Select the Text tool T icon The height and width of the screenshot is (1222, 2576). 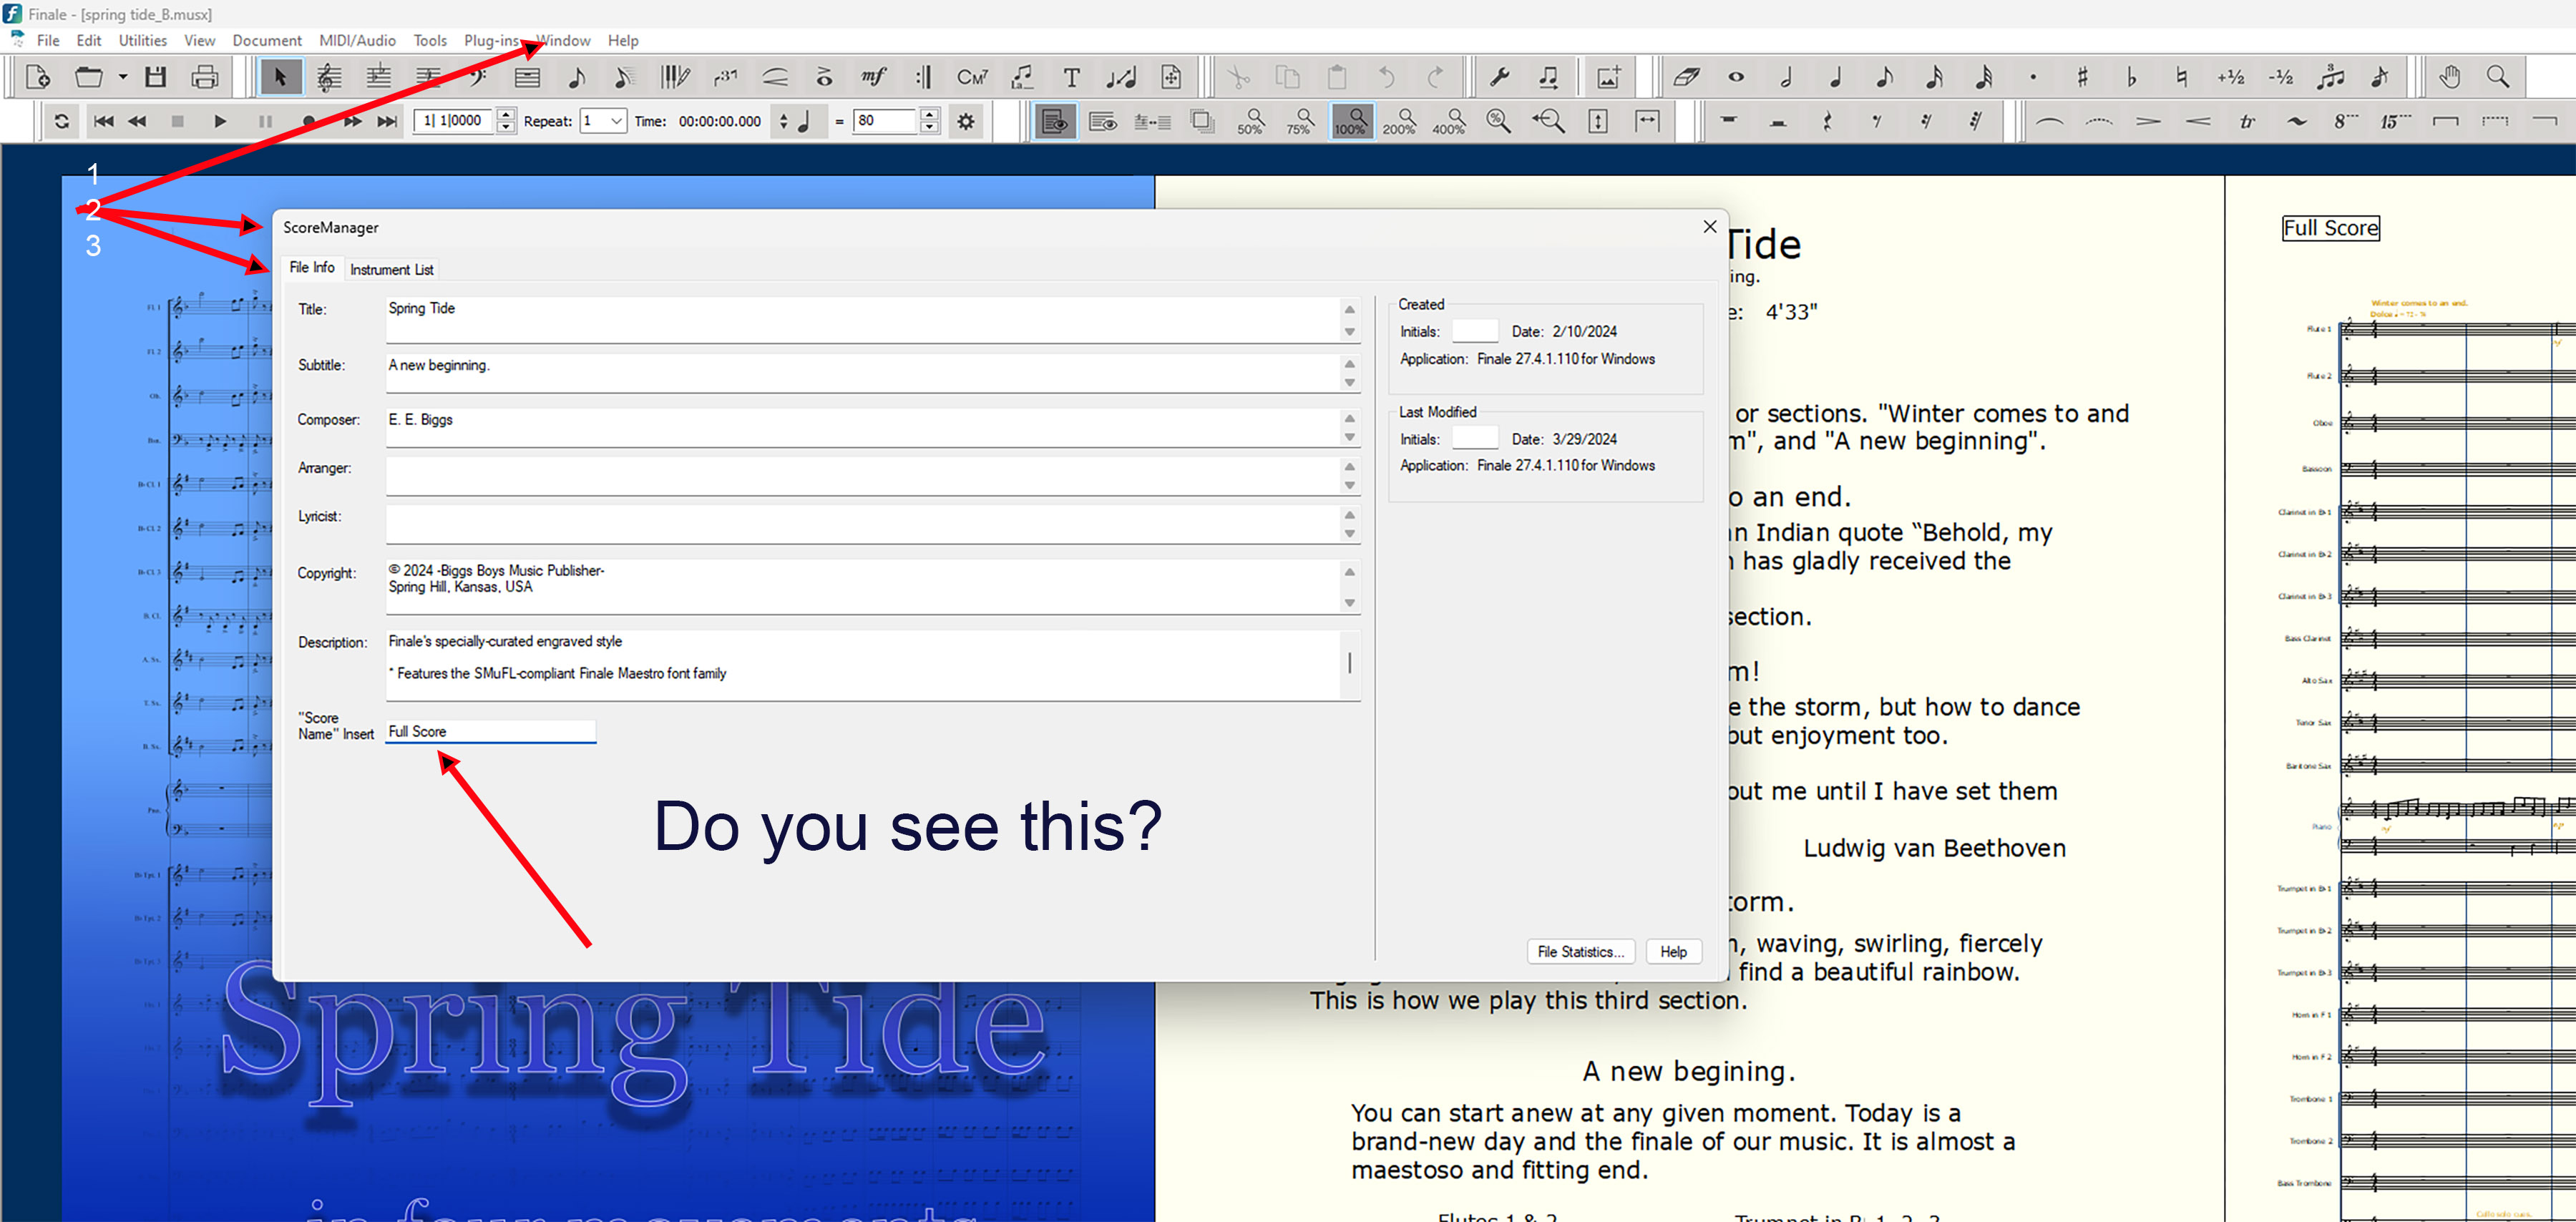1071,77
